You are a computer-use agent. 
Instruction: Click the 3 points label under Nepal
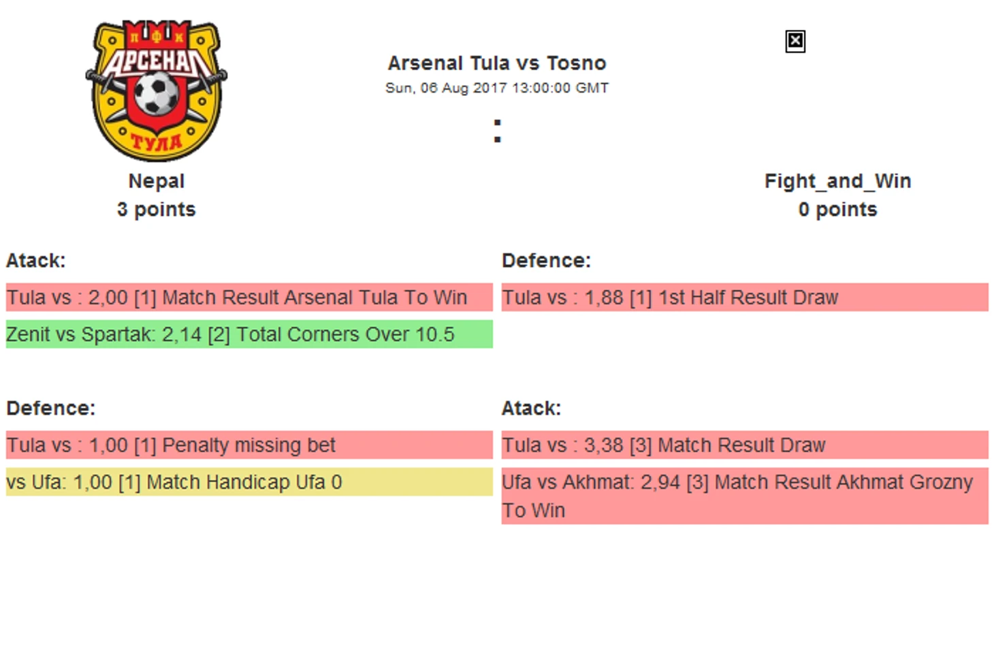click(156, 210)
